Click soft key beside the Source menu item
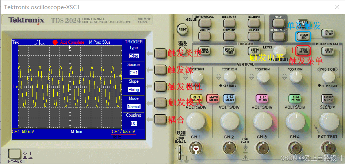The width and height of the screenshot is (345, 164). point(160,70)
